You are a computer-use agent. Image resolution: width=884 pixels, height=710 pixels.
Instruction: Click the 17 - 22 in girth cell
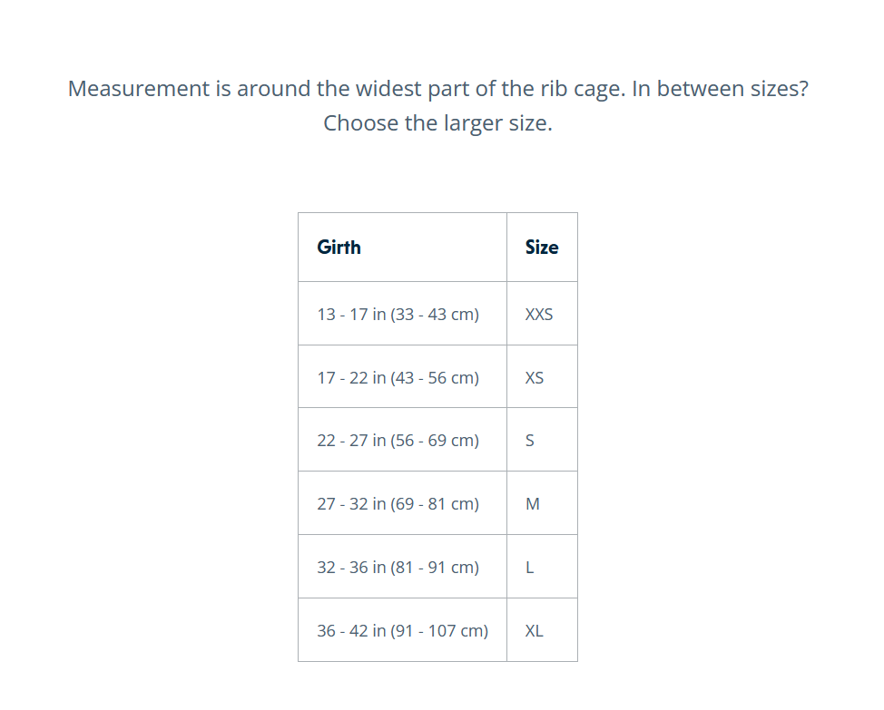point(402,376)
